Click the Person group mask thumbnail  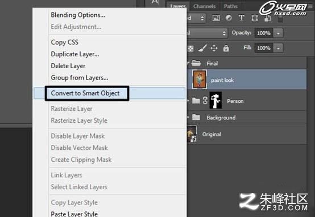pyautogui.click(x=215, y=101)
